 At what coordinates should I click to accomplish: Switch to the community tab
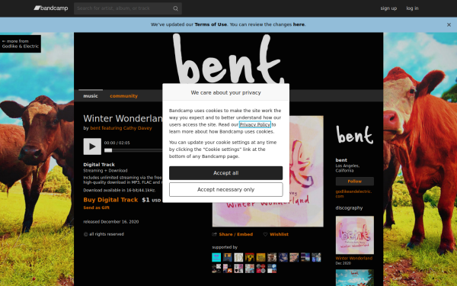click(x=124, y=96)
